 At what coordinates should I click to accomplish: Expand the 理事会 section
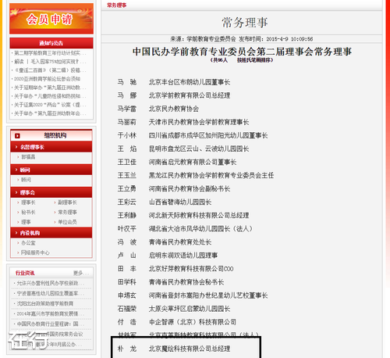[51, 192]
